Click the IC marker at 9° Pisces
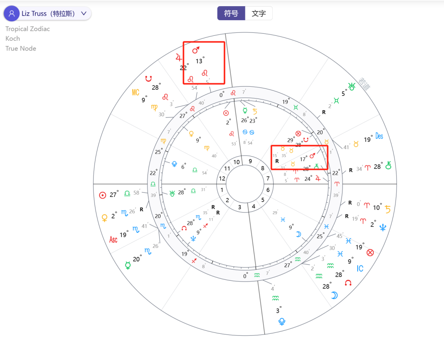Image resolution: width=444 pixels, height=344 pixels. coord(360,268)
